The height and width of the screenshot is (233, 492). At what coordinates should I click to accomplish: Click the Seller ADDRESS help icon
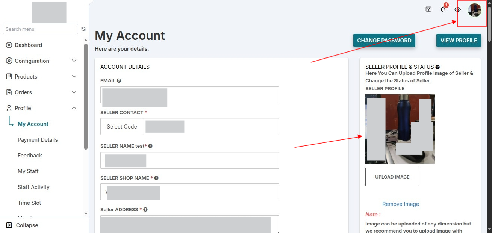[x=145, y=210]
